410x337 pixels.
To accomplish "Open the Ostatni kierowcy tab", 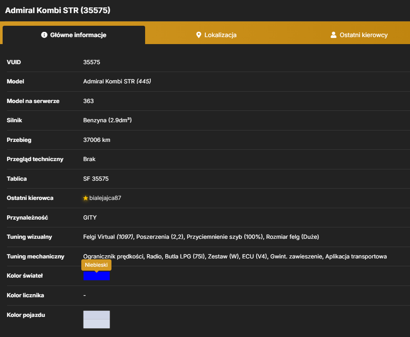I will [359, 35].
